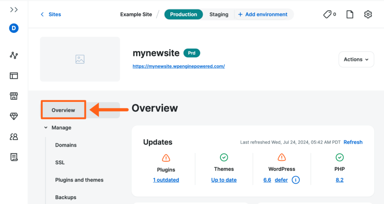
Task: Click the WordPress warning triangle icon
Action: click(x=282, y=157)
